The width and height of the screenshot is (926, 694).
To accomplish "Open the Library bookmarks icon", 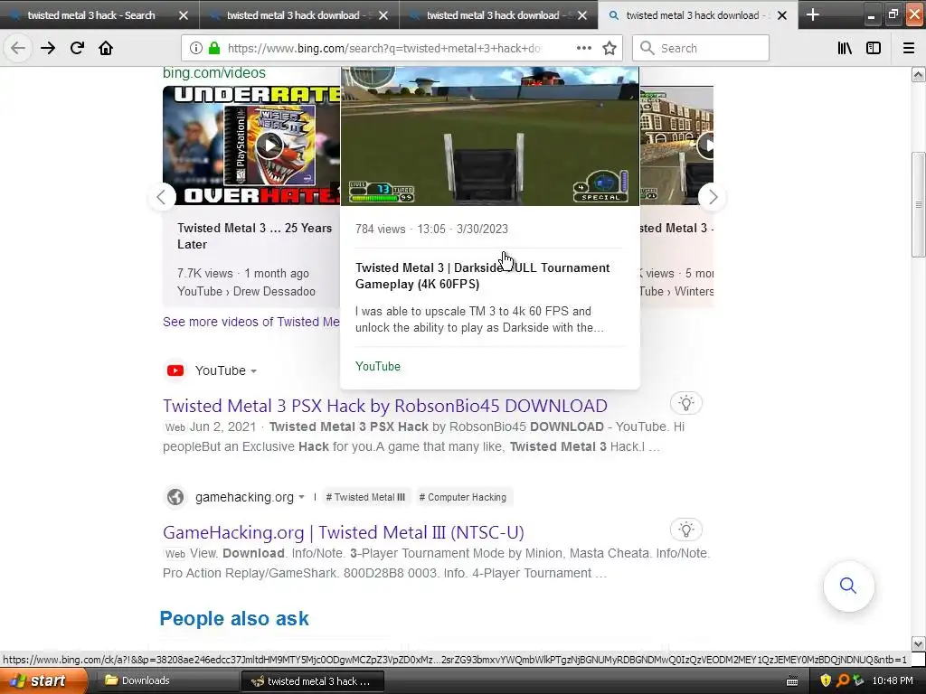I will [845, 49].
